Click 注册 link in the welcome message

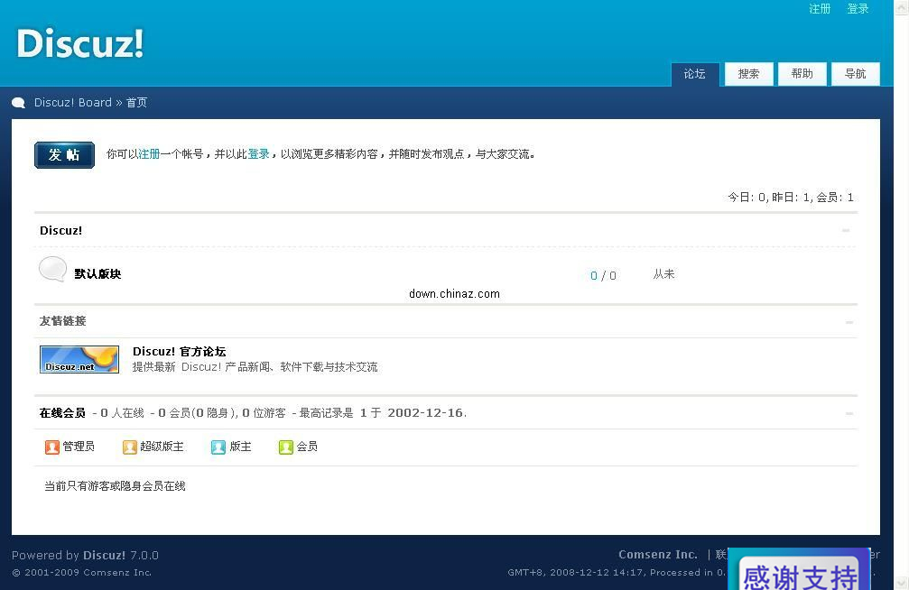pos(149,154)
